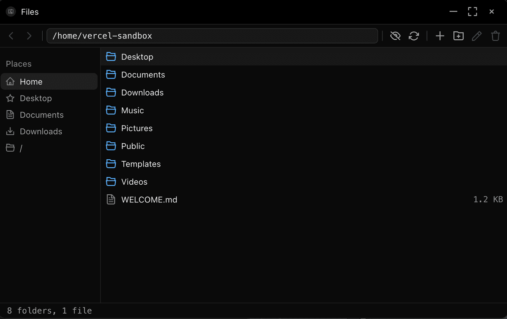Maximize the Files window
The width and height of the screenshot is (507, 319).
(472, 12)
